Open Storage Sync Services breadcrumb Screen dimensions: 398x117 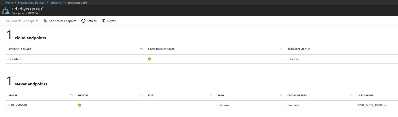tap(31, 3)
